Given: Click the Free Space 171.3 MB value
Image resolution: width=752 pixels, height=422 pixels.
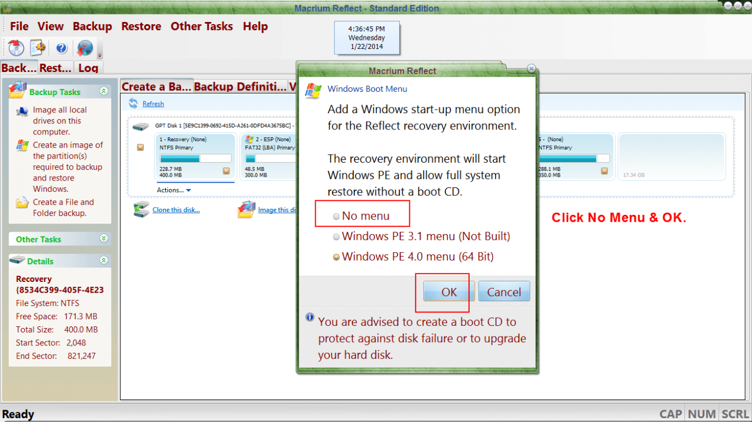Looking at the screenshot, I should pyautogui.click(x=81, y=316).
